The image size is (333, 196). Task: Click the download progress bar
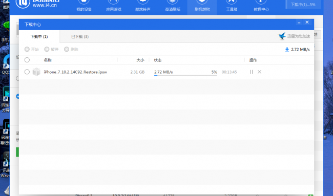click(185, 75)
